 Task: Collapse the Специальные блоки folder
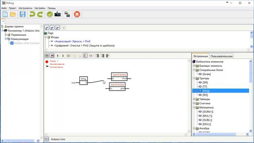(194, 70)
